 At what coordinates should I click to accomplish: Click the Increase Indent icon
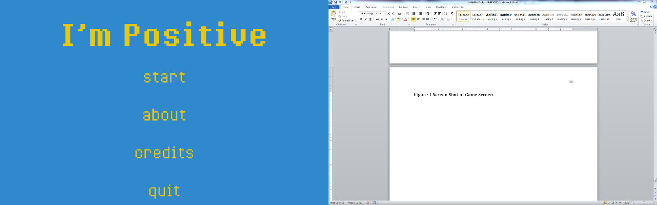point(439,14)
